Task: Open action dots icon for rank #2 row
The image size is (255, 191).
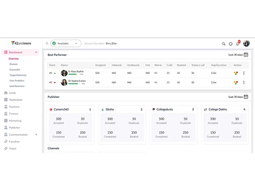Action: click(x=236, y=83)
